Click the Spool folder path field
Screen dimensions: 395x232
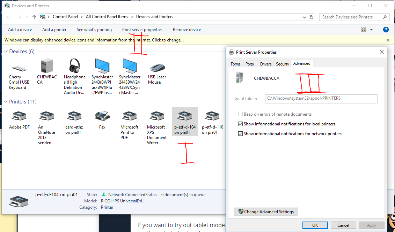pos(321,99)
